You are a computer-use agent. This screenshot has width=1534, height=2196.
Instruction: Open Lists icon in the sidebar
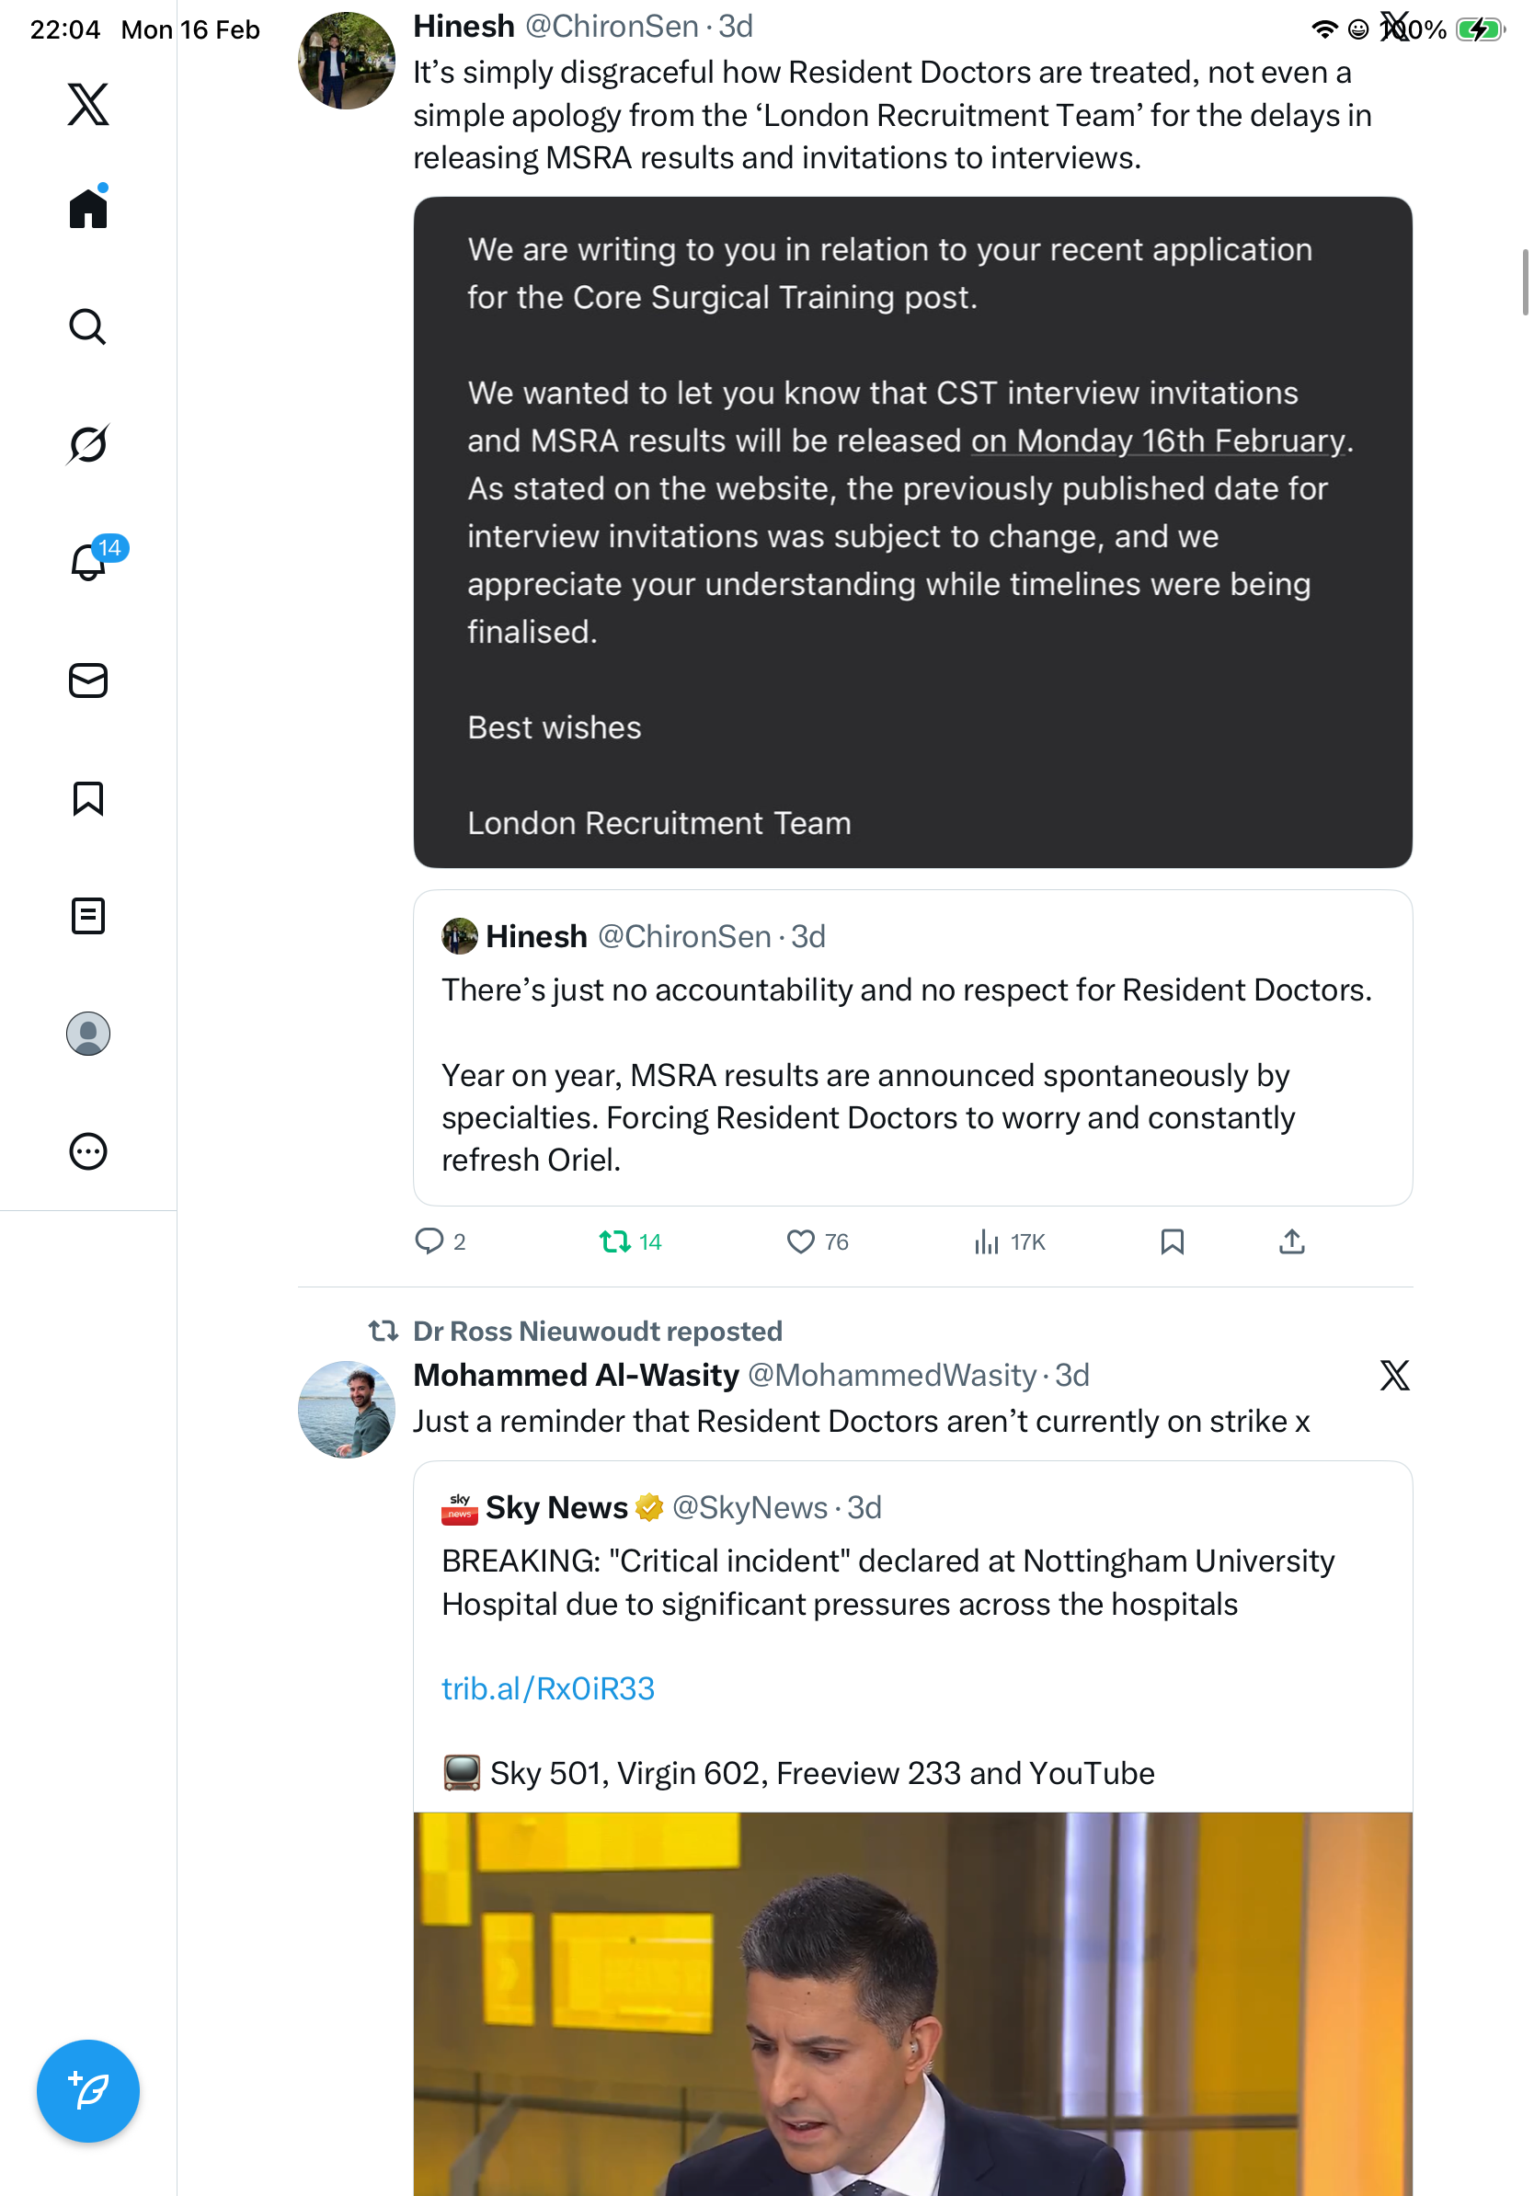(88, 916)
